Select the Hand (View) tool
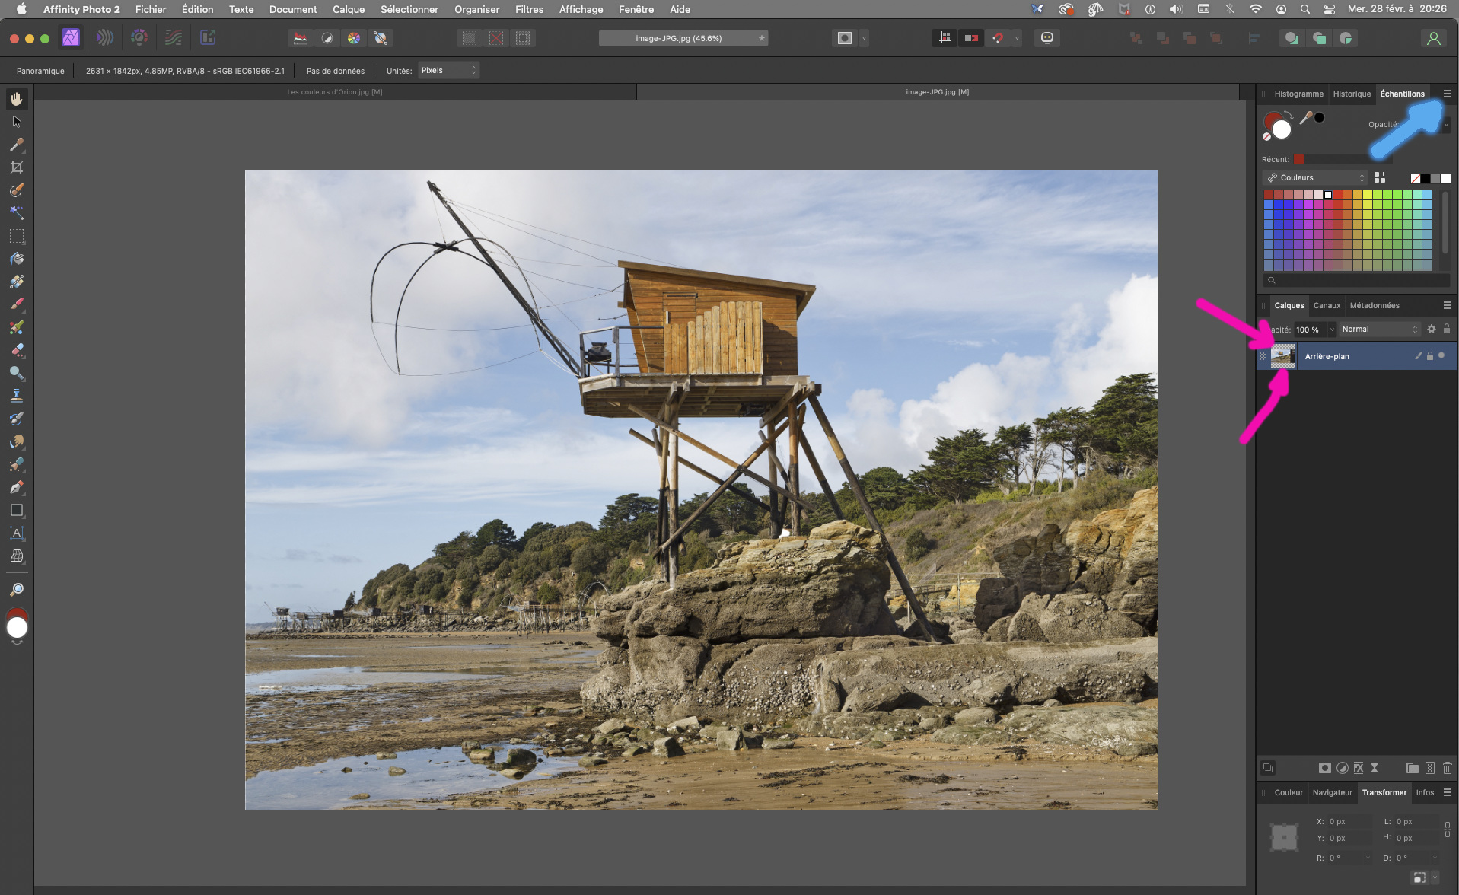1459x895 pixels. tap(17, 99)
